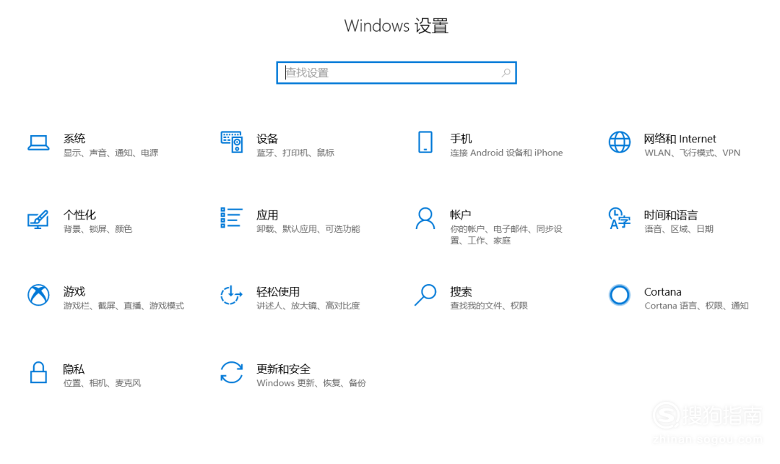Viewport: 780px width, 464px height.
Task: Open the 游戏 settings title
Action: point(74,291)
